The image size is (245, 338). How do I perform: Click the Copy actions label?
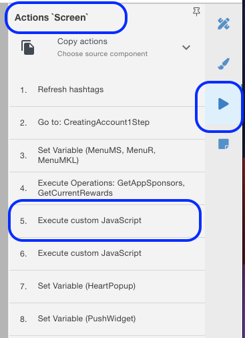pos(82,41)
